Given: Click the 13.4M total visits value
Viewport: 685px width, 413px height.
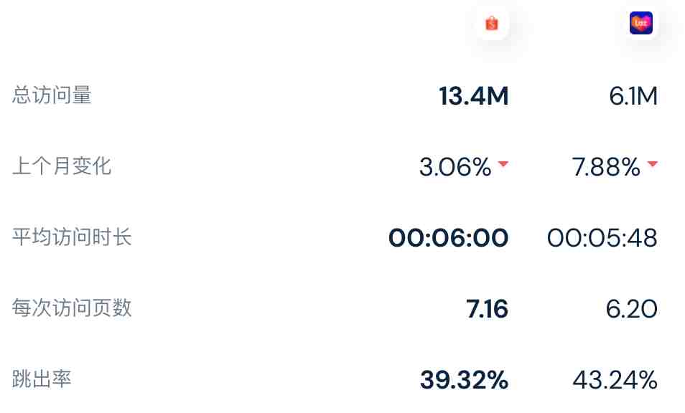Looking at the screenshot, I should 474,96.
